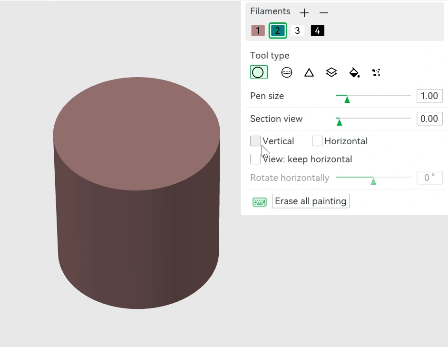This screenshot has height=347, width=448.
Task: Add a filament with the plus icon
Action: [x=304, y=13]
